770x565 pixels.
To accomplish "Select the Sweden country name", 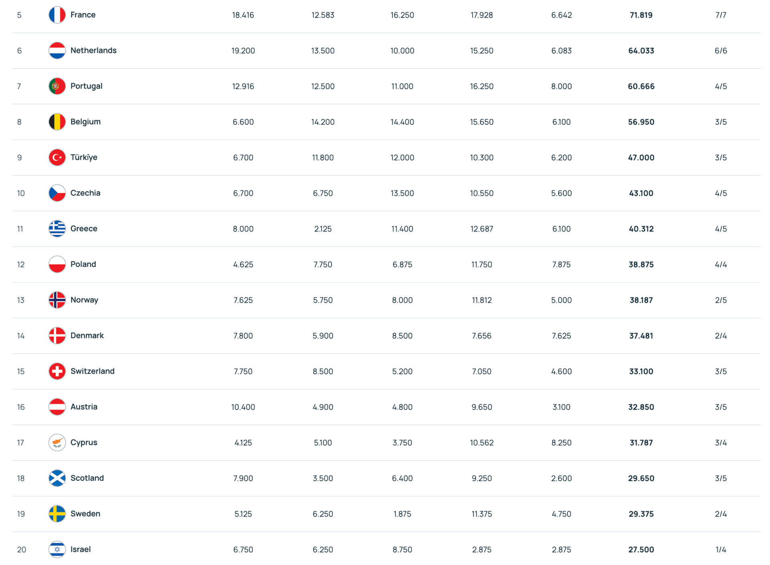I will 85,514.
